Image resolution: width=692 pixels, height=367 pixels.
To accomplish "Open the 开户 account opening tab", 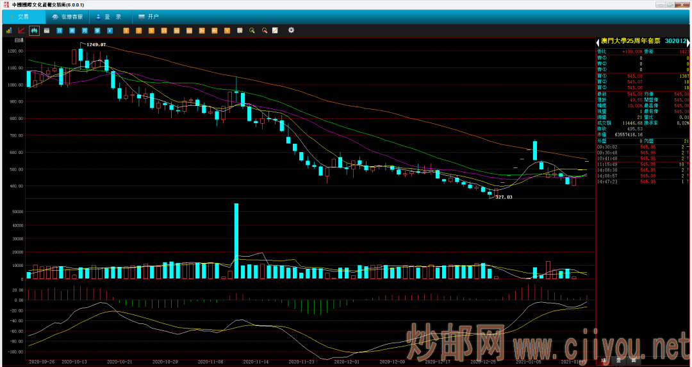I will [x=148, y=17].
